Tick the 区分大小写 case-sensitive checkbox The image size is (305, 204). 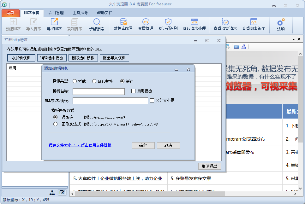click(x=152, y=101)
